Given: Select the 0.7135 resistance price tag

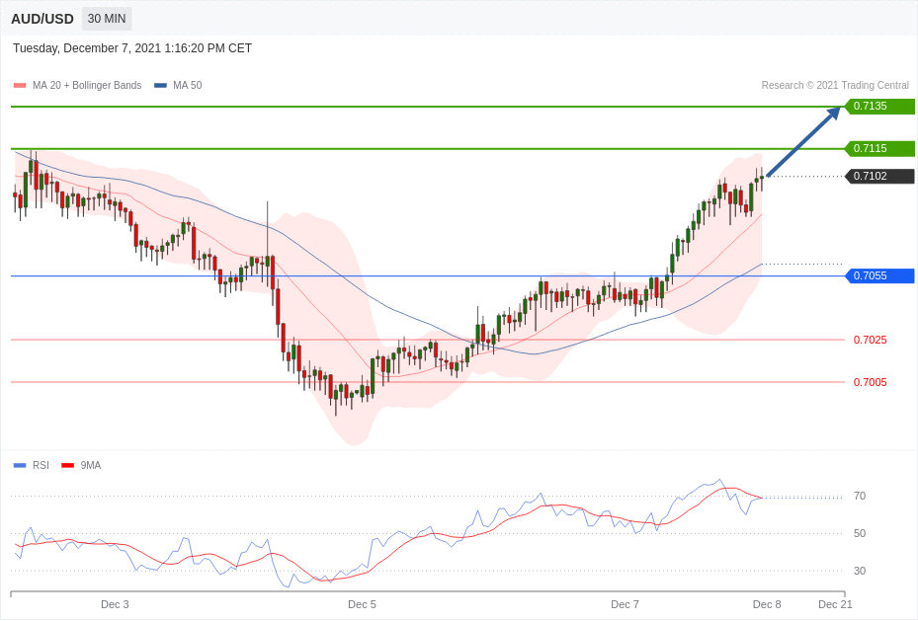Looking at the screenshot, I should pyautogui.click(x=879, y=106).
